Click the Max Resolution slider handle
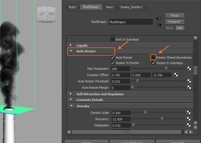This screenshot has width=201, height=143. click(x=166, y=69)
